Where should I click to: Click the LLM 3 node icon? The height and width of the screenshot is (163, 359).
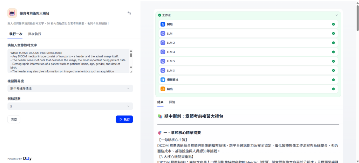pos(163,71)
